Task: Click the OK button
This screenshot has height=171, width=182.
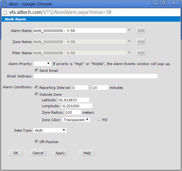Action: click(16, 153)
